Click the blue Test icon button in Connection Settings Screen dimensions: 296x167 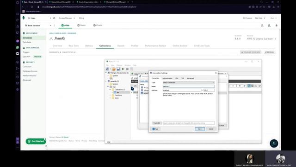click(155, 129)
